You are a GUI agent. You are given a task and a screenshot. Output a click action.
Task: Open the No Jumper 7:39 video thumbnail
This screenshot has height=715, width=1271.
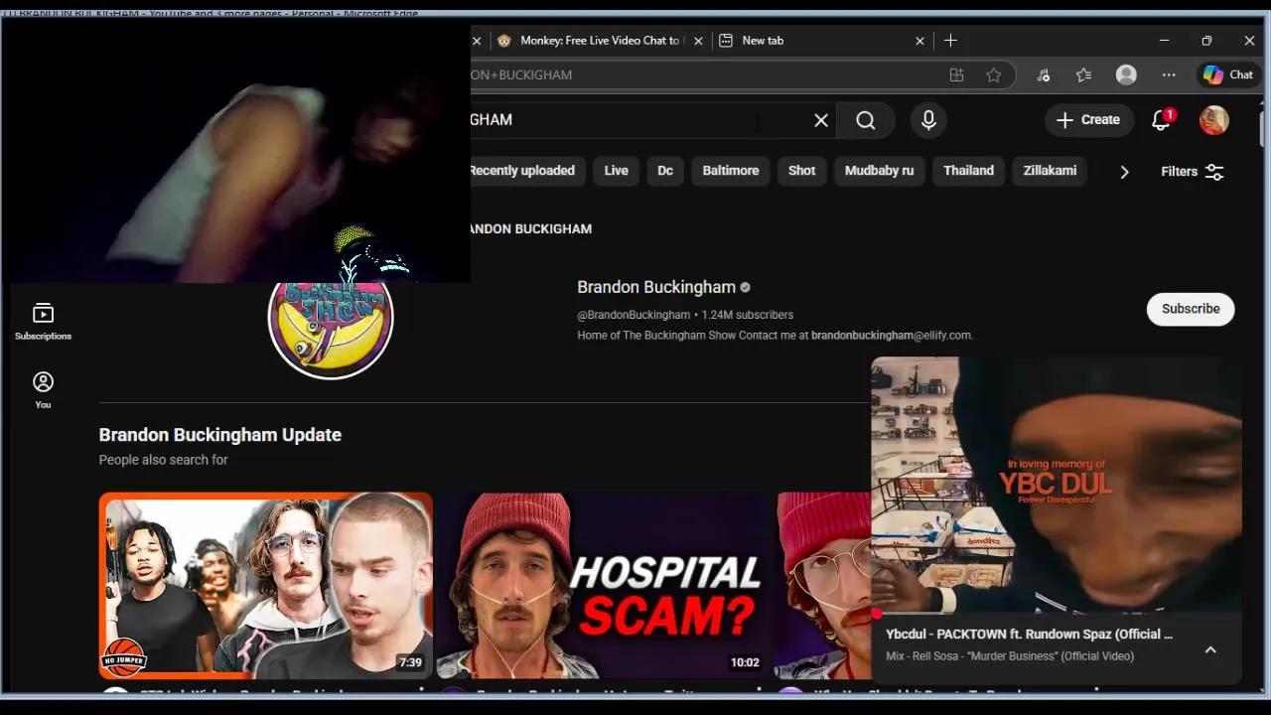(x=266, y=586)
